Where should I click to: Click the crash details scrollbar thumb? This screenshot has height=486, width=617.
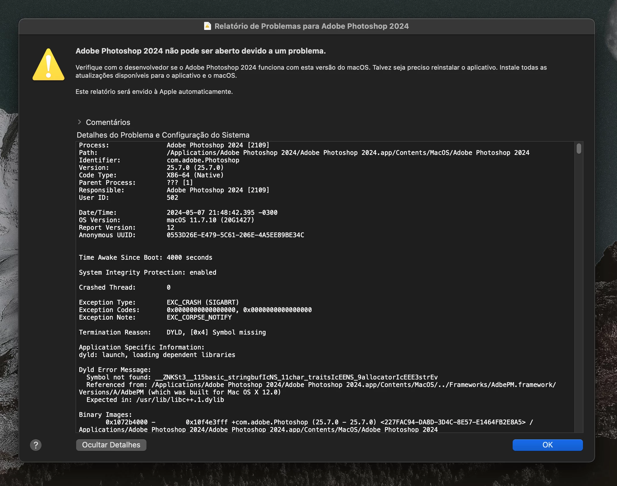579,149
